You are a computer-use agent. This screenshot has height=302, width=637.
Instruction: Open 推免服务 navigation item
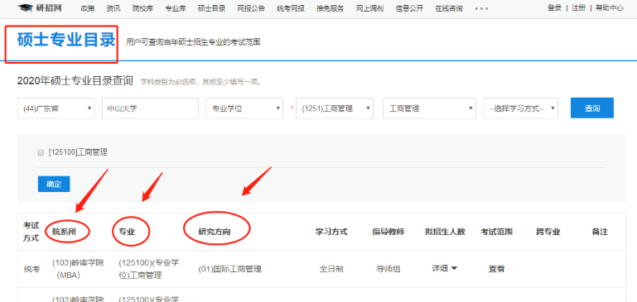[331, 8]
